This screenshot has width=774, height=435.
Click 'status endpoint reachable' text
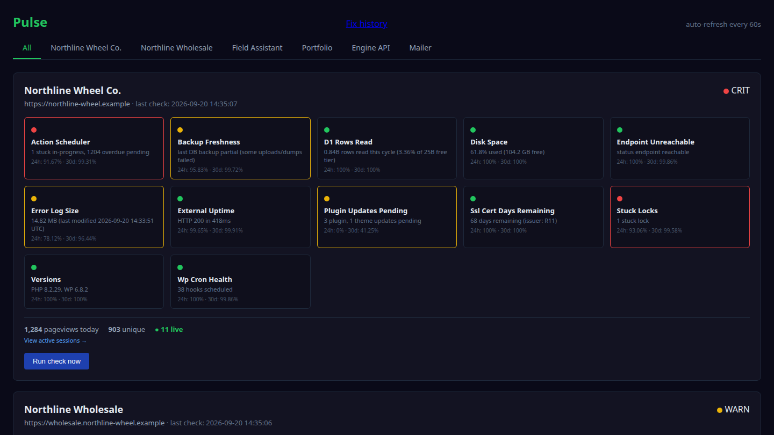click(x=653, y=152)
